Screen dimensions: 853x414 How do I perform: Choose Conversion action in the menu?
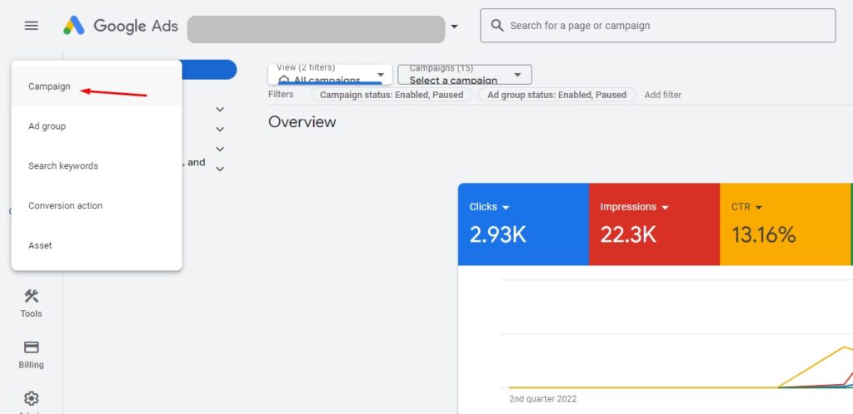(97, 205)
